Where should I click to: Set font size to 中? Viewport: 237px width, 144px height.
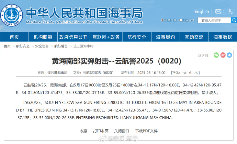[191, 73]
